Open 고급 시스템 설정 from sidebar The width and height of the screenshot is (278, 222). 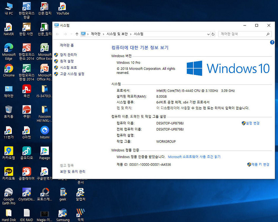pos(72,74)
